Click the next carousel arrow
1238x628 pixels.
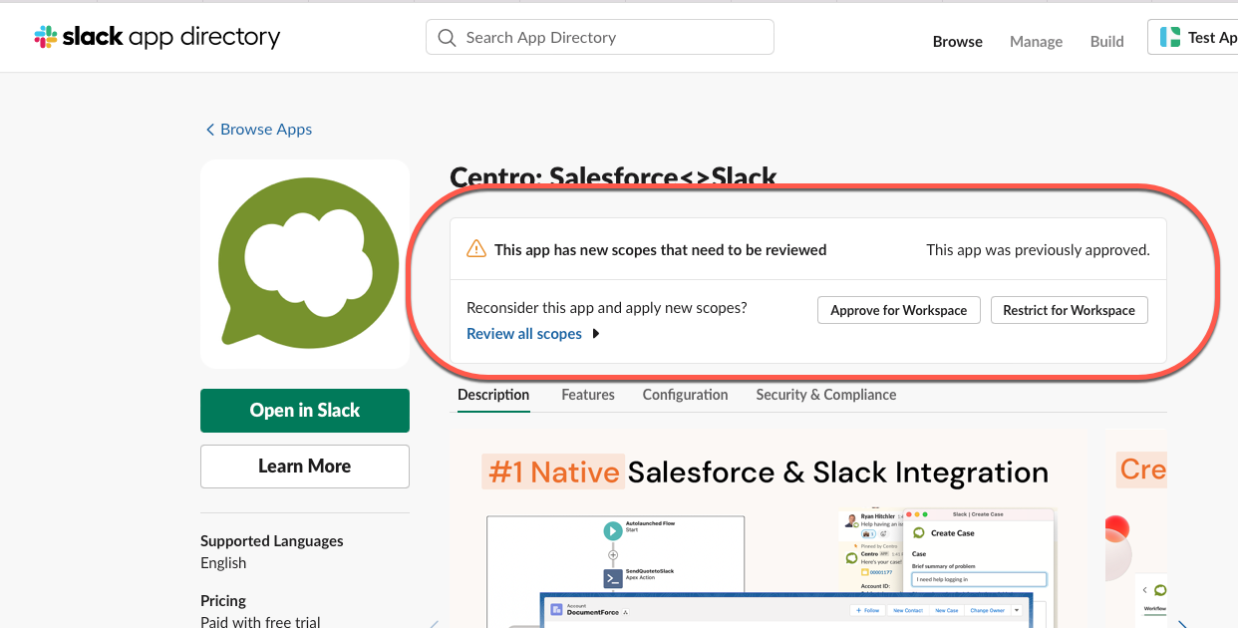tap(1184, 624)
